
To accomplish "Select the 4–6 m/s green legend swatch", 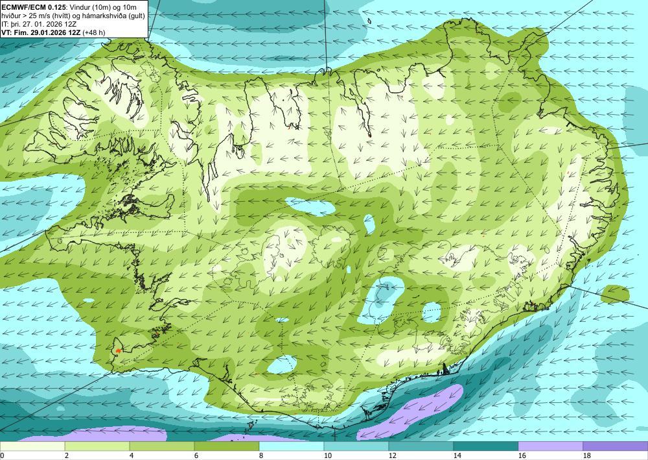I will coord(162,446).
